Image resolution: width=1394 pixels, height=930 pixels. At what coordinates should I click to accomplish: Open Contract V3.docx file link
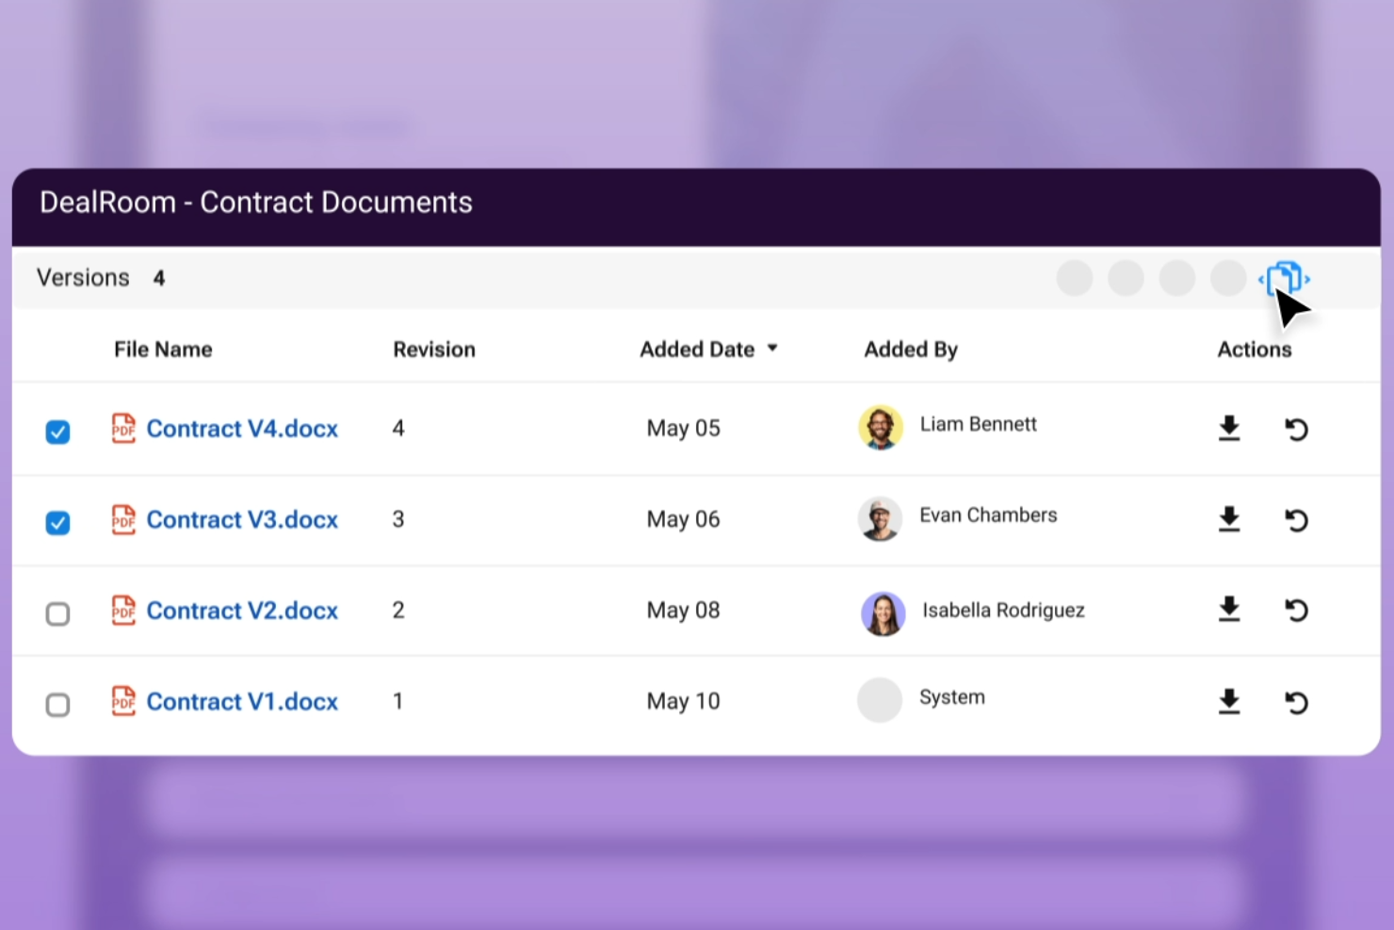tap(241, 519)
